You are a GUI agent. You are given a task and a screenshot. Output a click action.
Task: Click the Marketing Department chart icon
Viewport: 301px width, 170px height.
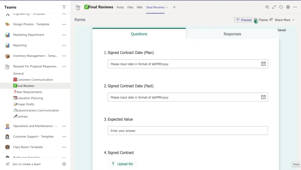[x=7, y=35]
